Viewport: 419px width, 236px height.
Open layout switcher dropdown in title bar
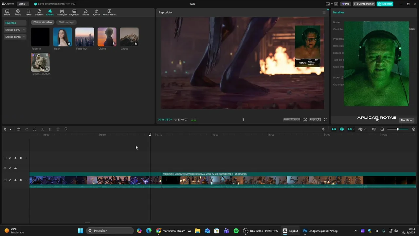(332, 4)
